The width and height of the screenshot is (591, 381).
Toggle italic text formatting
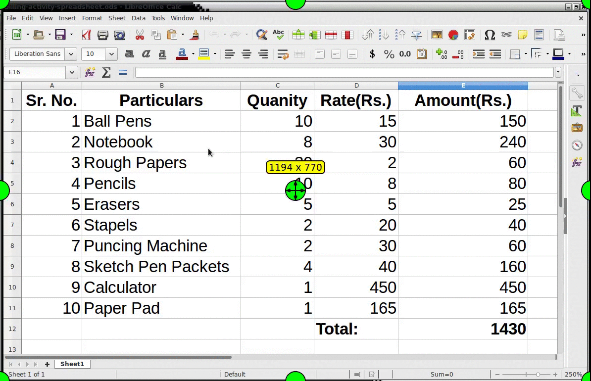(x=146, y=54)
